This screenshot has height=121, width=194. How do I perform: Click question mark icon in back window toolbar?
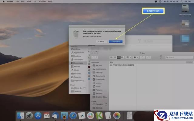[139, 41]
